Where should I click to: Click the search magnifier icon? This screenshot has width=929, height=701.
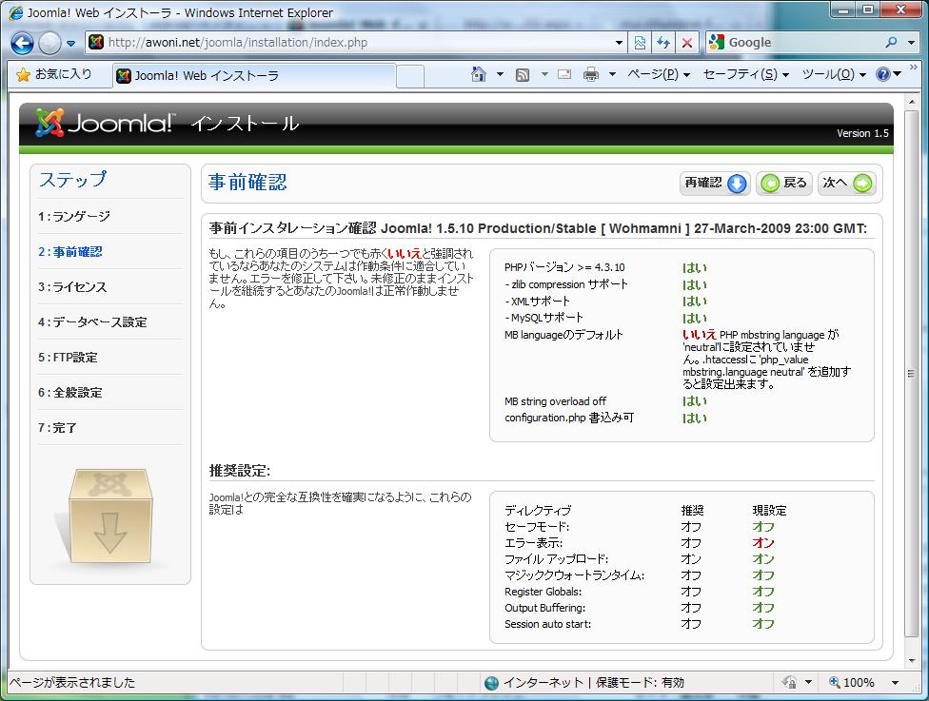pyautogui.click(x=891, y=43)
